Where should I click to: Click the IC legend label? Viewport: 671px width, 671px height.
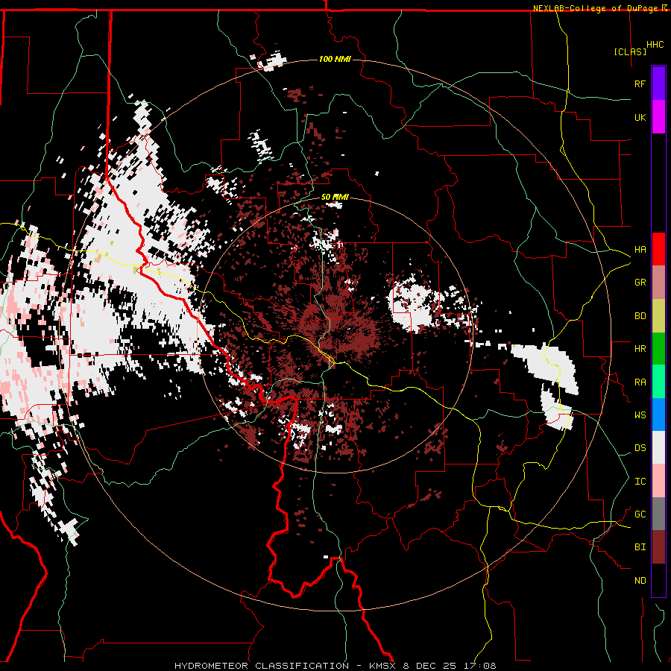coord(640,482)
